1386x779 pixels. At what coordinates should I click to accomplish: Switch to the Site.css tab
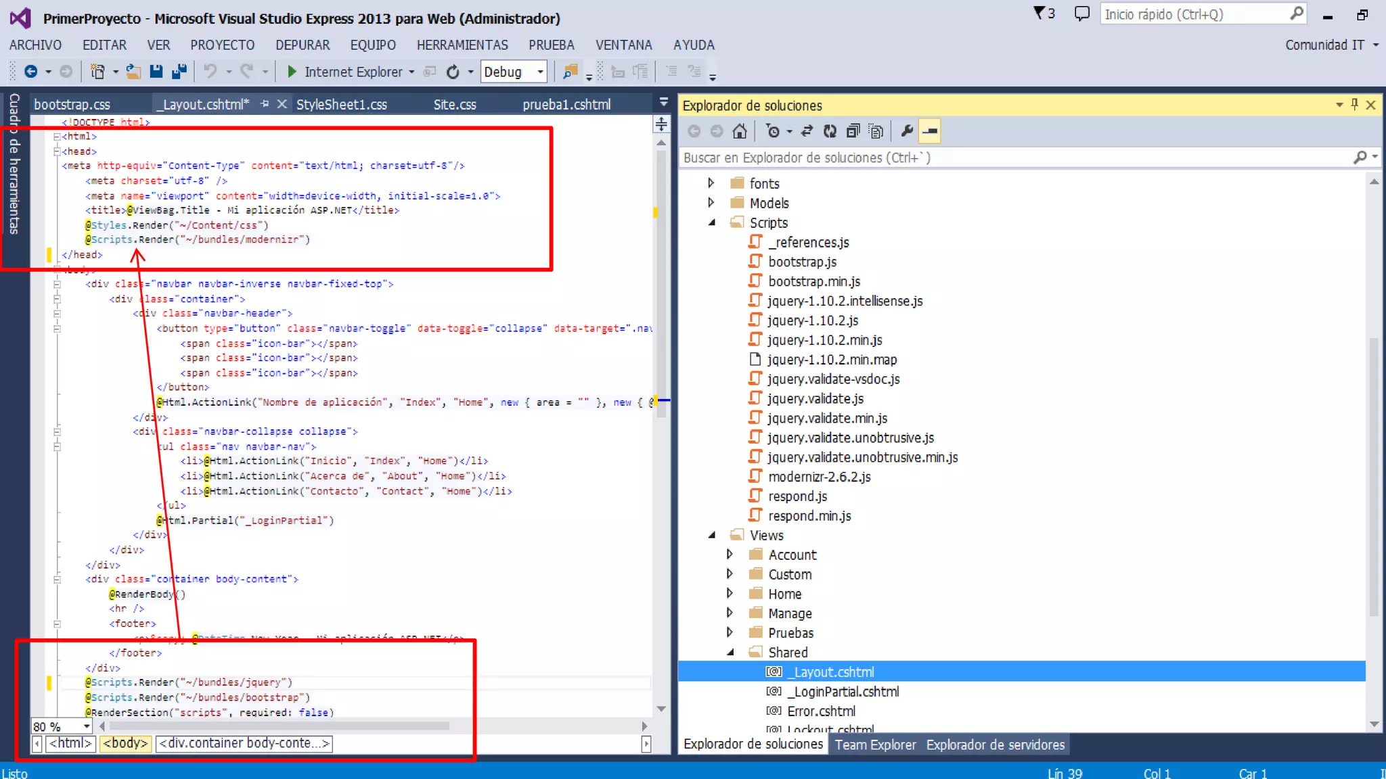pyautogui.click(x=455, y=105)
